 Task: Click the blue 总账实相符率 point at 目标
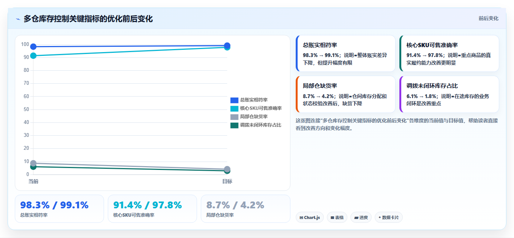coord(227,46)
